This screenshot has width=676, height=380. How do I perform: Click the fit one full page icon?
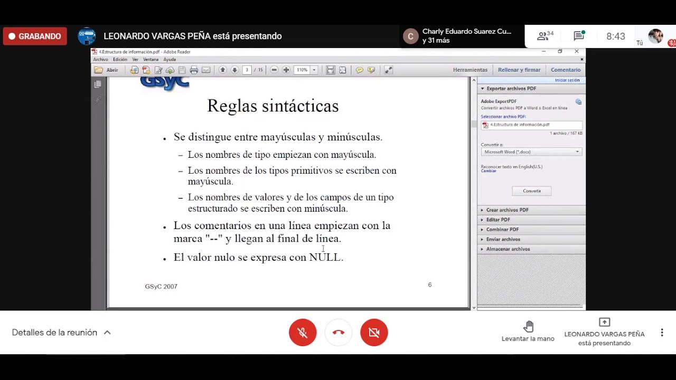[343, 70]
